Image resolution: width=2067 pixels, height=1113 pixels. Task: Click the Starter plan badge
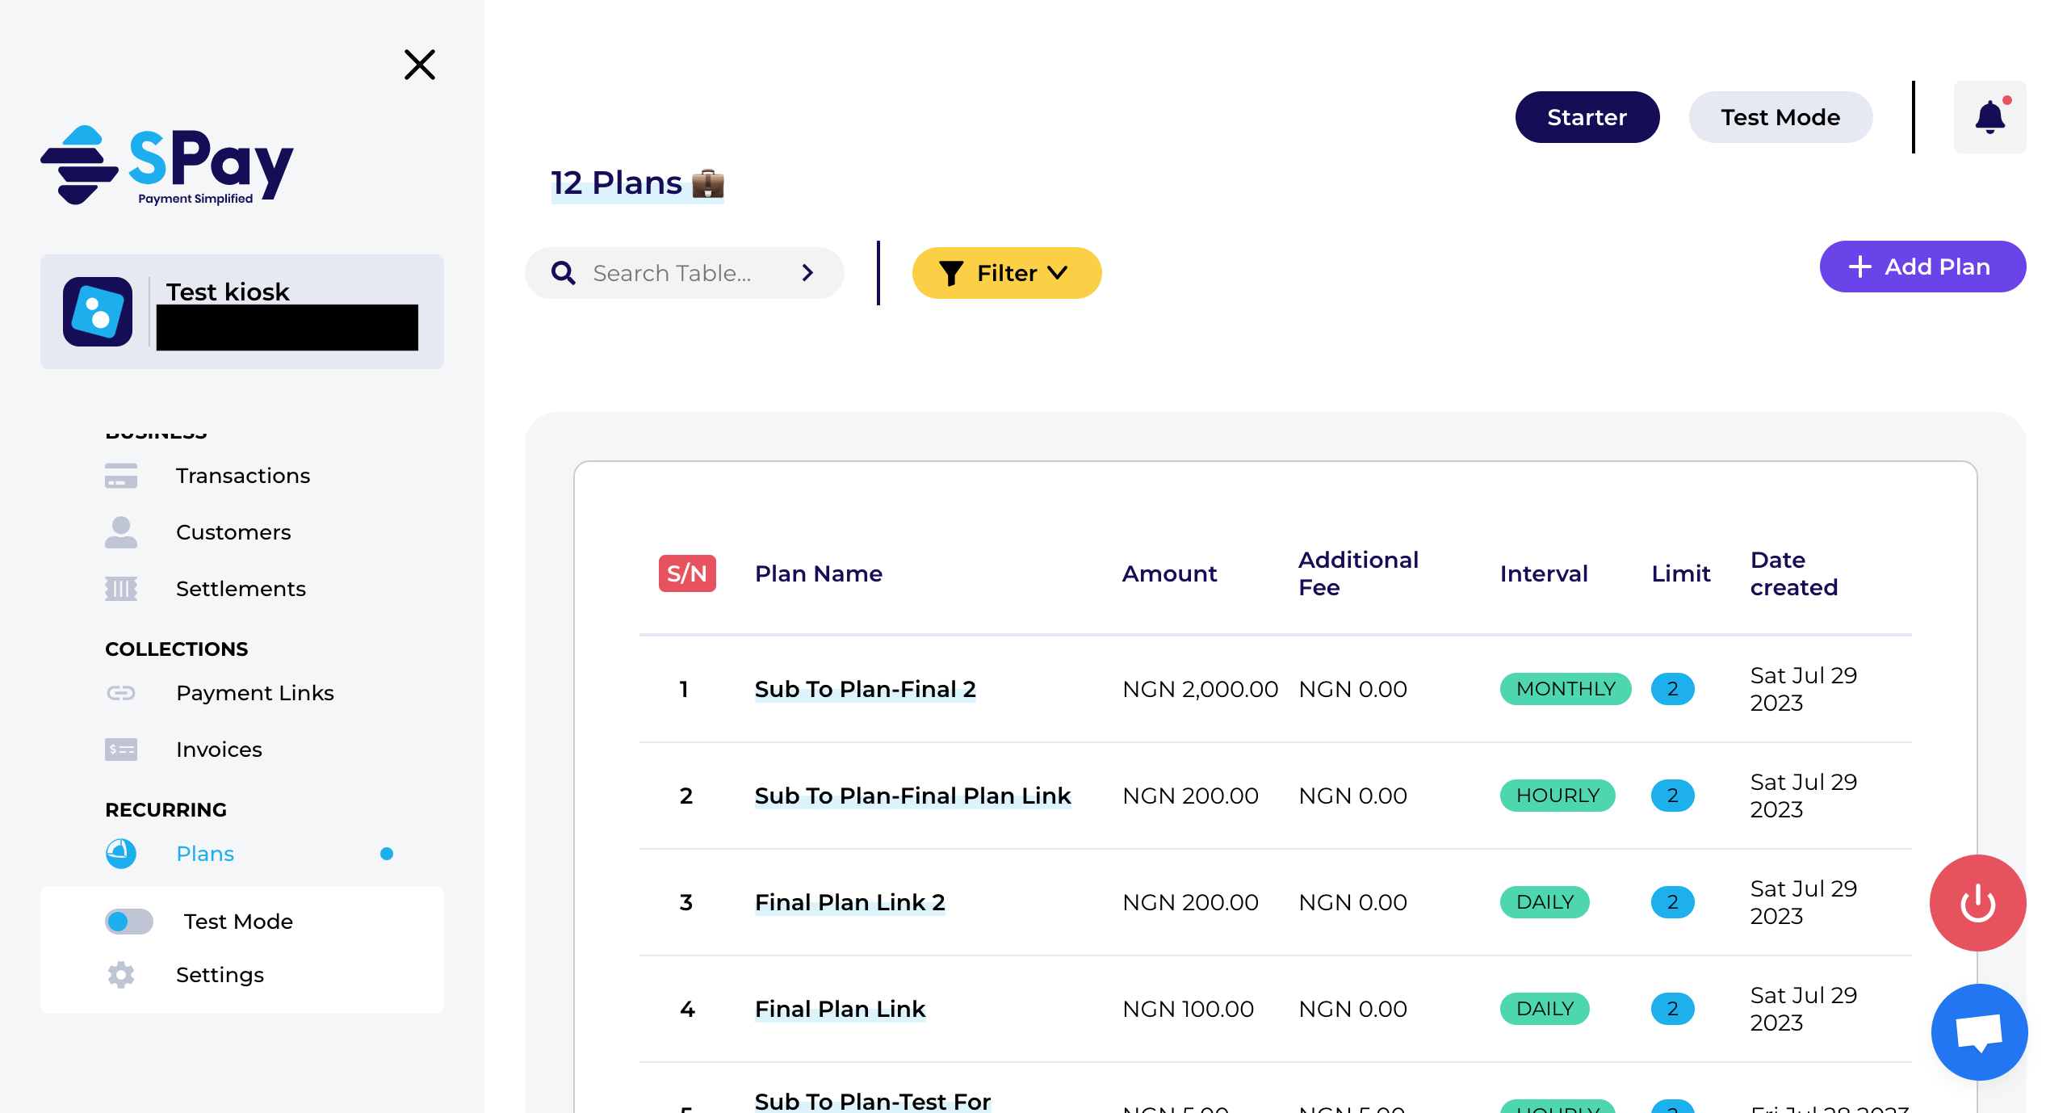1587,117
